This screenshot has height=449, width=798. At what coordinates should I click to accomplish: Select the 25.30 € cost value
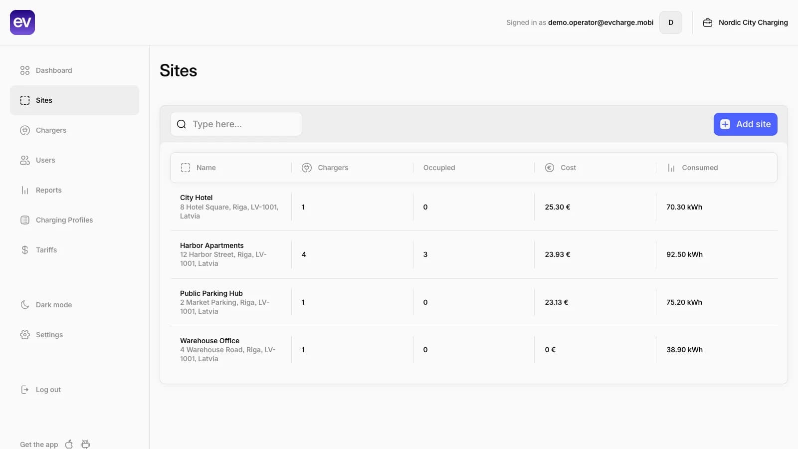[558, 207]
